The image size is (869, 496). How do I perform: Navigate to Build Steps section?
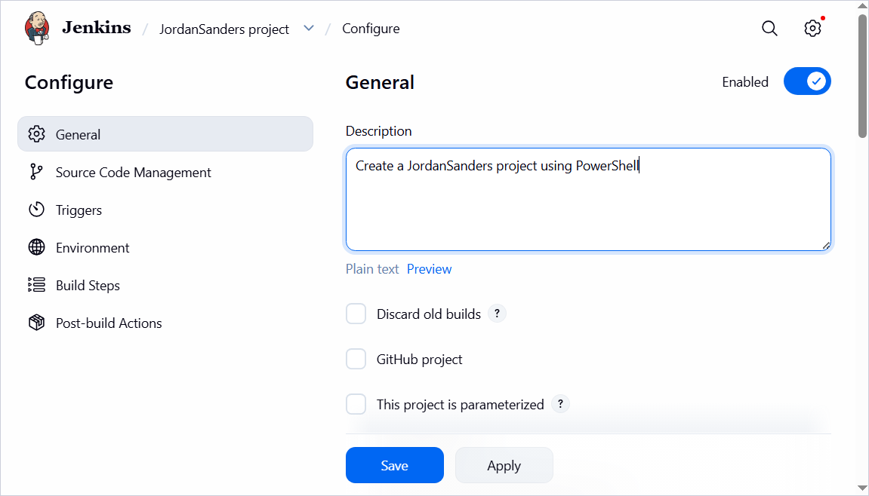[165, 285]
